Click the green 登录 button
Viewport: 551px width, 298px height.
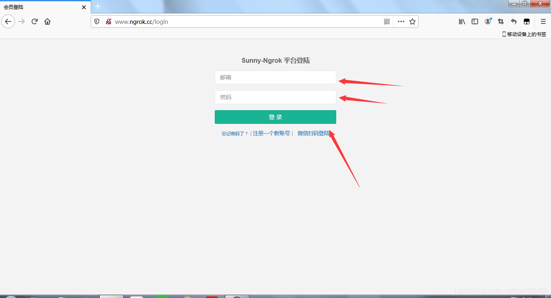pyautogui.click(x=275, y=117)
